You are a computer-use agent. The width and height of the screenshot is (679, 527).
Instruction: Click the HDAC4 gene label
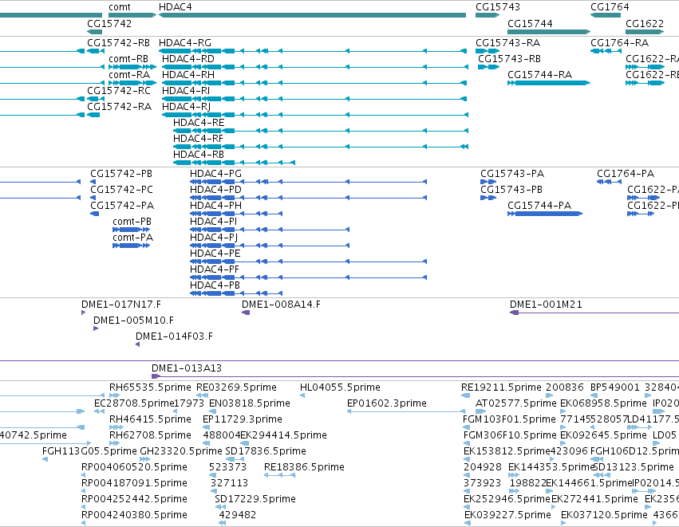click(175, 7)
